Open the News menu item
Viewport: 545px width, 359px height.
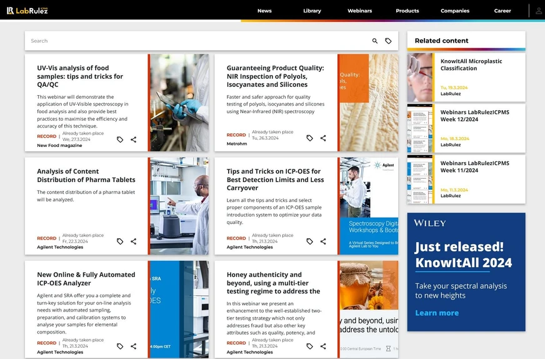click(x=264, y=11)
